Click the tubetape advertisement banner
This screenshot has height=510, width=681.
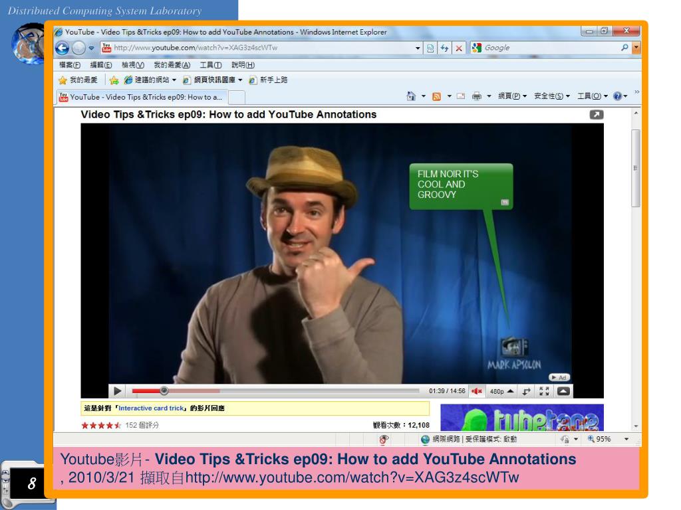pos(521,418)
